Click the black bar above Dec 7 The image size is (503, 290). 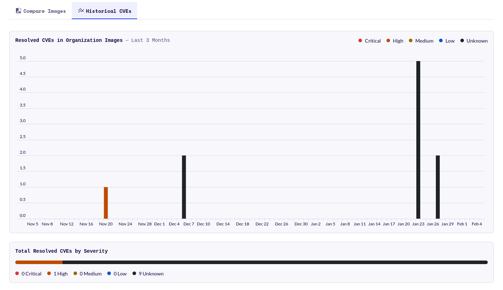[x=184, y=186]
